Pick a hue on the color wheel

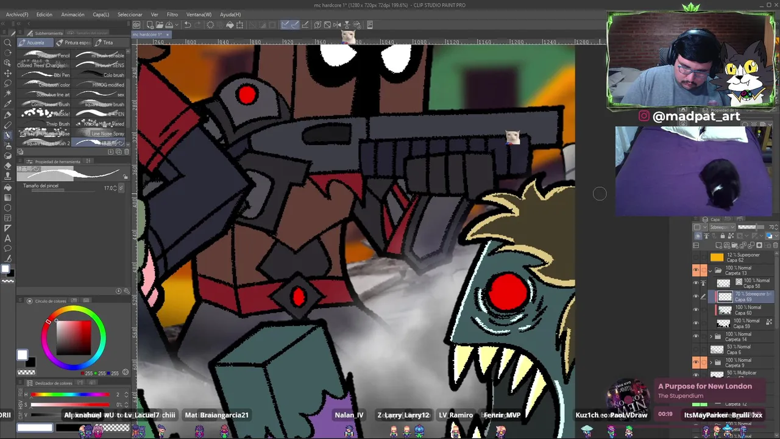73,338
